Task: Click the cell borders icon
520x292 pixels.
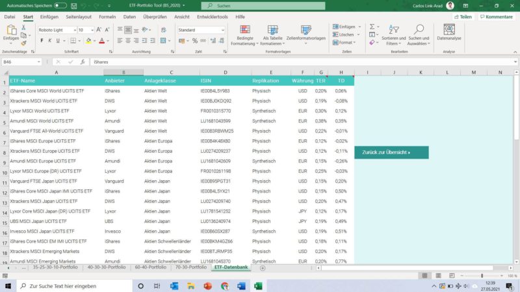Action: tap(73, 40)
